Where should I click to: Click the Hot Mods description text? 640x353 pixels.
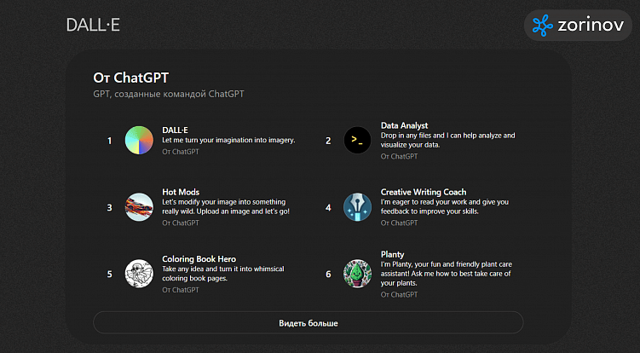pyautogui.click(x=226, y=206)
